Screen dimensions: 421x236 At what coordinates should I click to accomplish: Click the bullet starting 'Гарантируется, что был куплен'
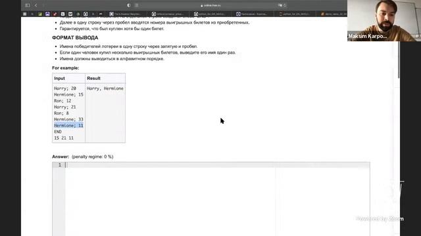[112, 29]
